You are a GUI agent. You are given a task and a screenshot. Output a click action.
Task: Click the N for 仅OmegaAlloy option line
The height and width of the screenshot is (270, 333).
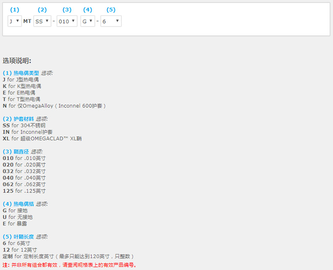coord(54,106)
